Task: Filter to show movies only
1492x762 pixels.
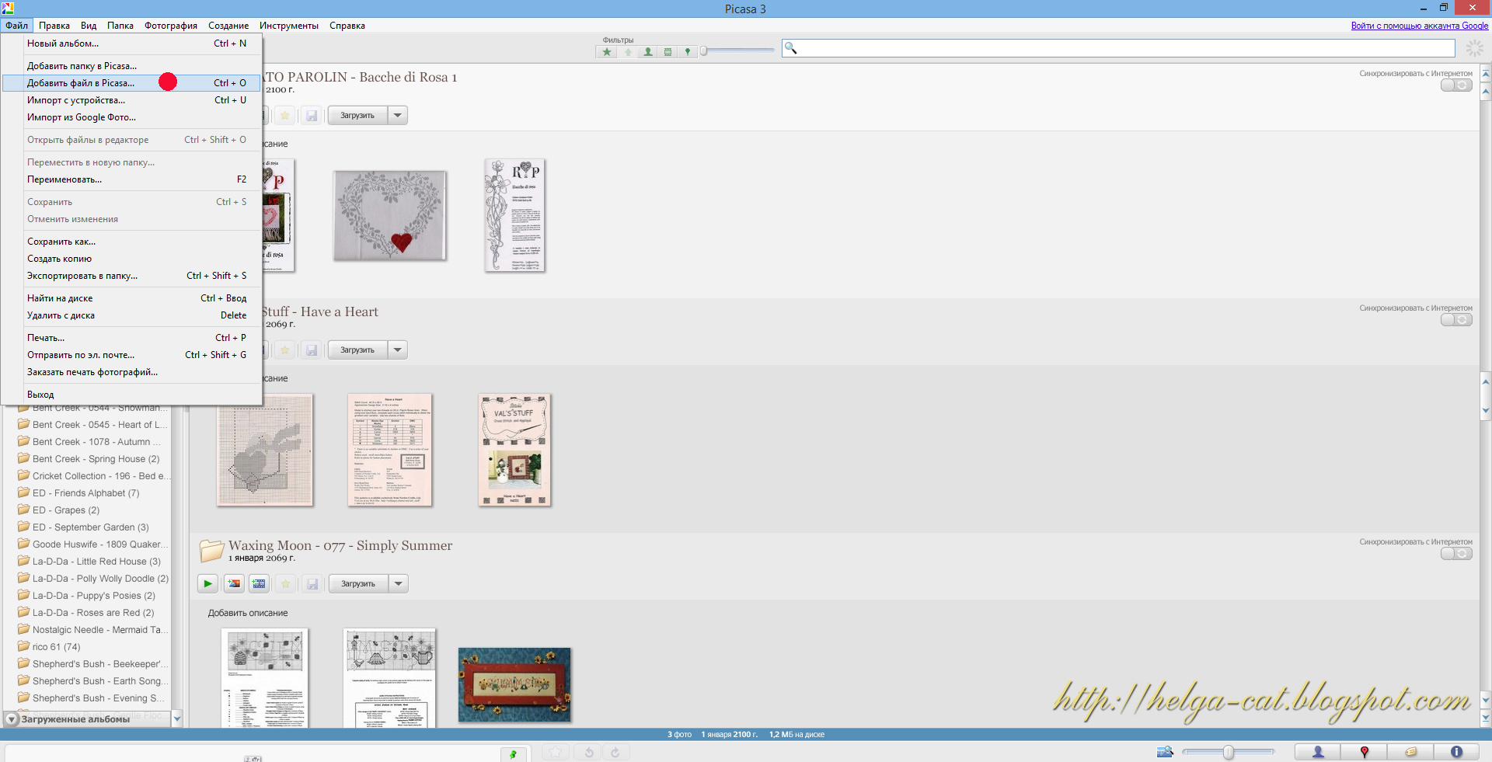Action: (668, 52)
